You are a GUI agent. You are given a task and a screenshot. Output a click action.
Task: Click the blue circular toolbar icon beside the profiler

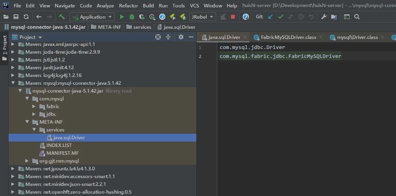click(x=162, y=17)
